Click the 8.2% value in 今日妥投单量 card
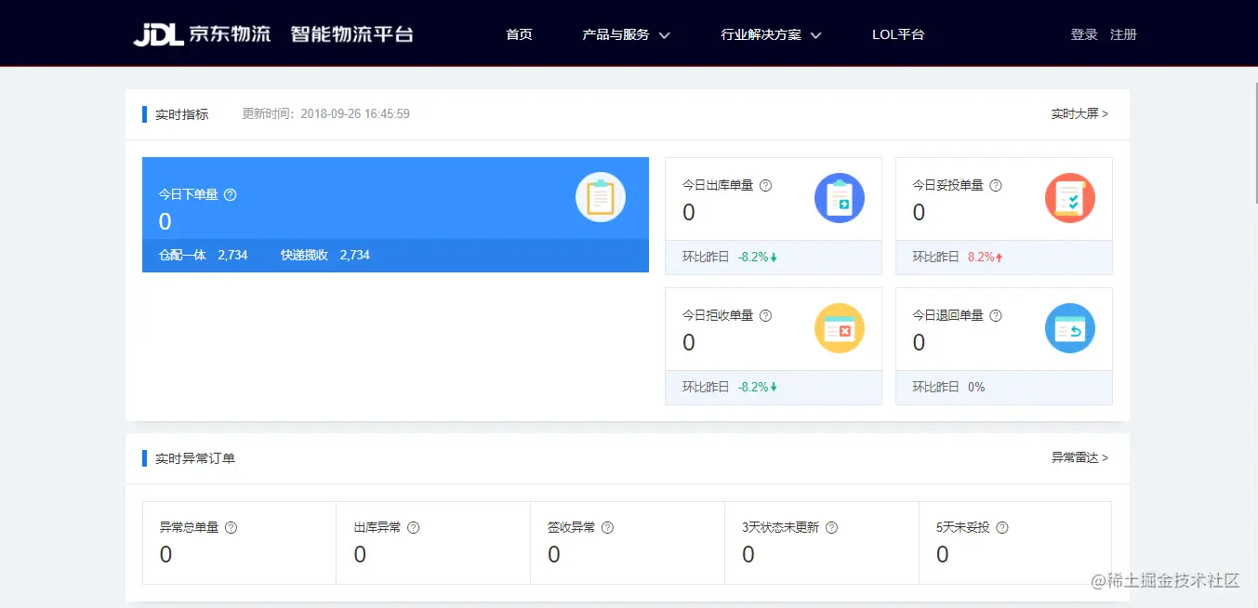 point(981,257)
